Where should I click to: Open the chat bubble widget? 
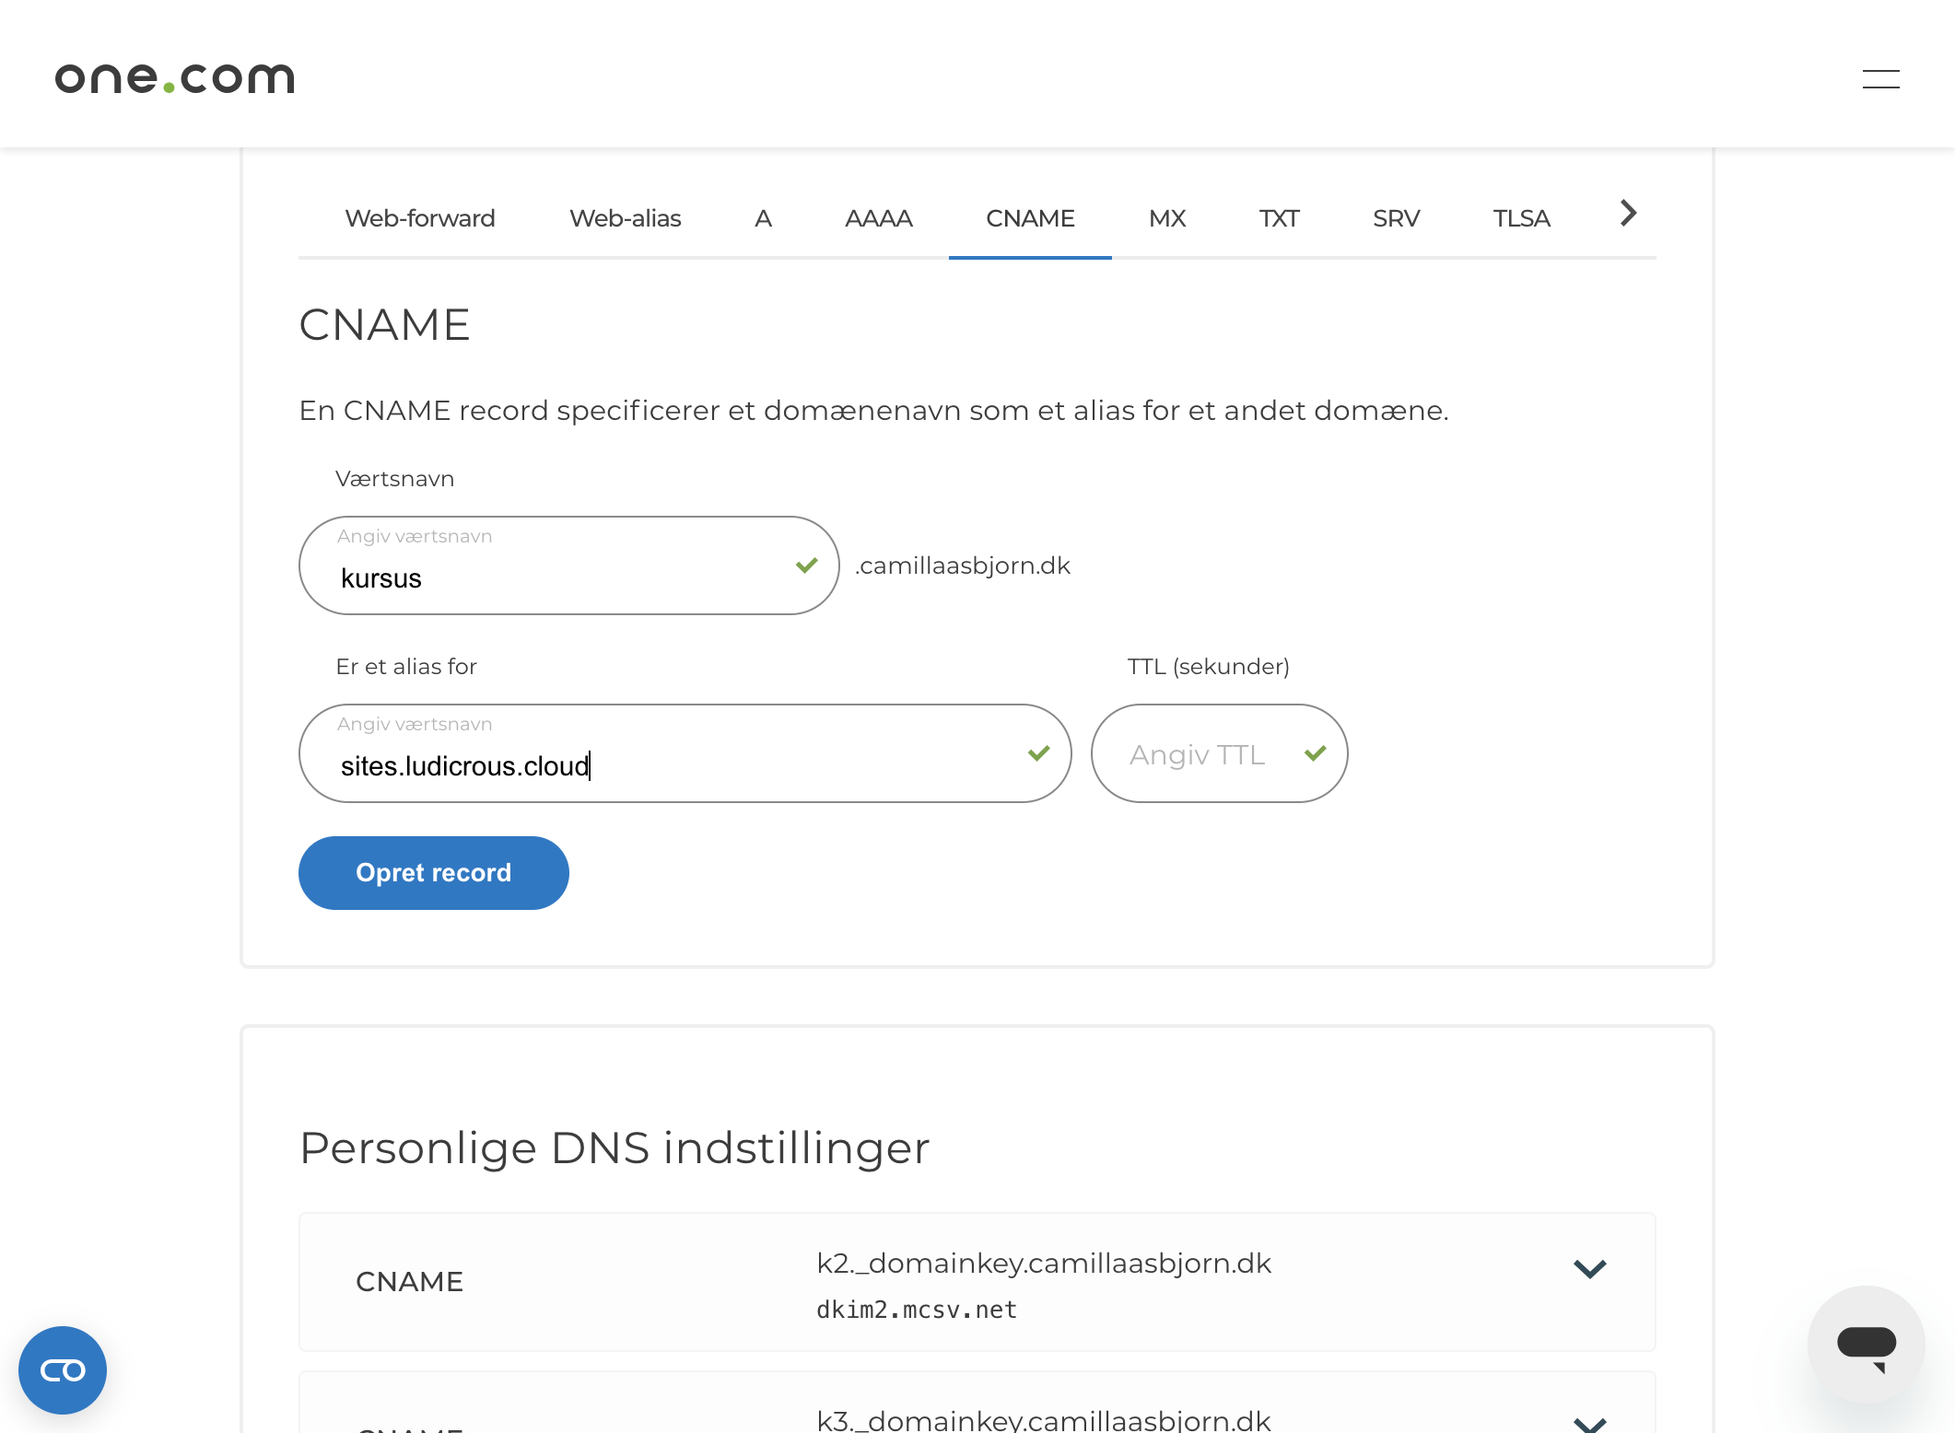pos(1866,1345)
